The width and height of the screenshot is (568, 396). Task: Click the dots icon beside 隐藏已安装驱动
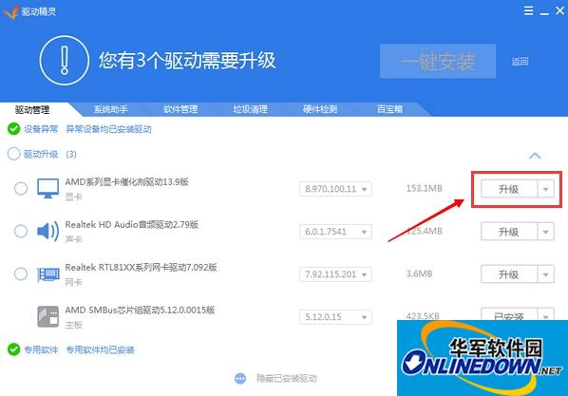240,379
